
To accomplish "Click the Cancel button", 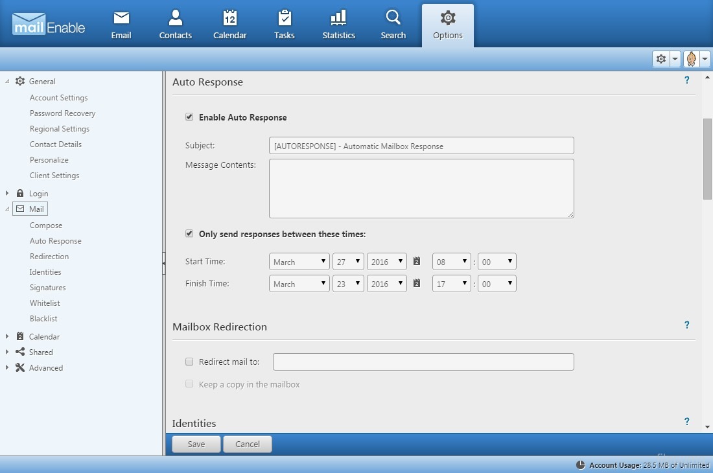I will 247,444.
